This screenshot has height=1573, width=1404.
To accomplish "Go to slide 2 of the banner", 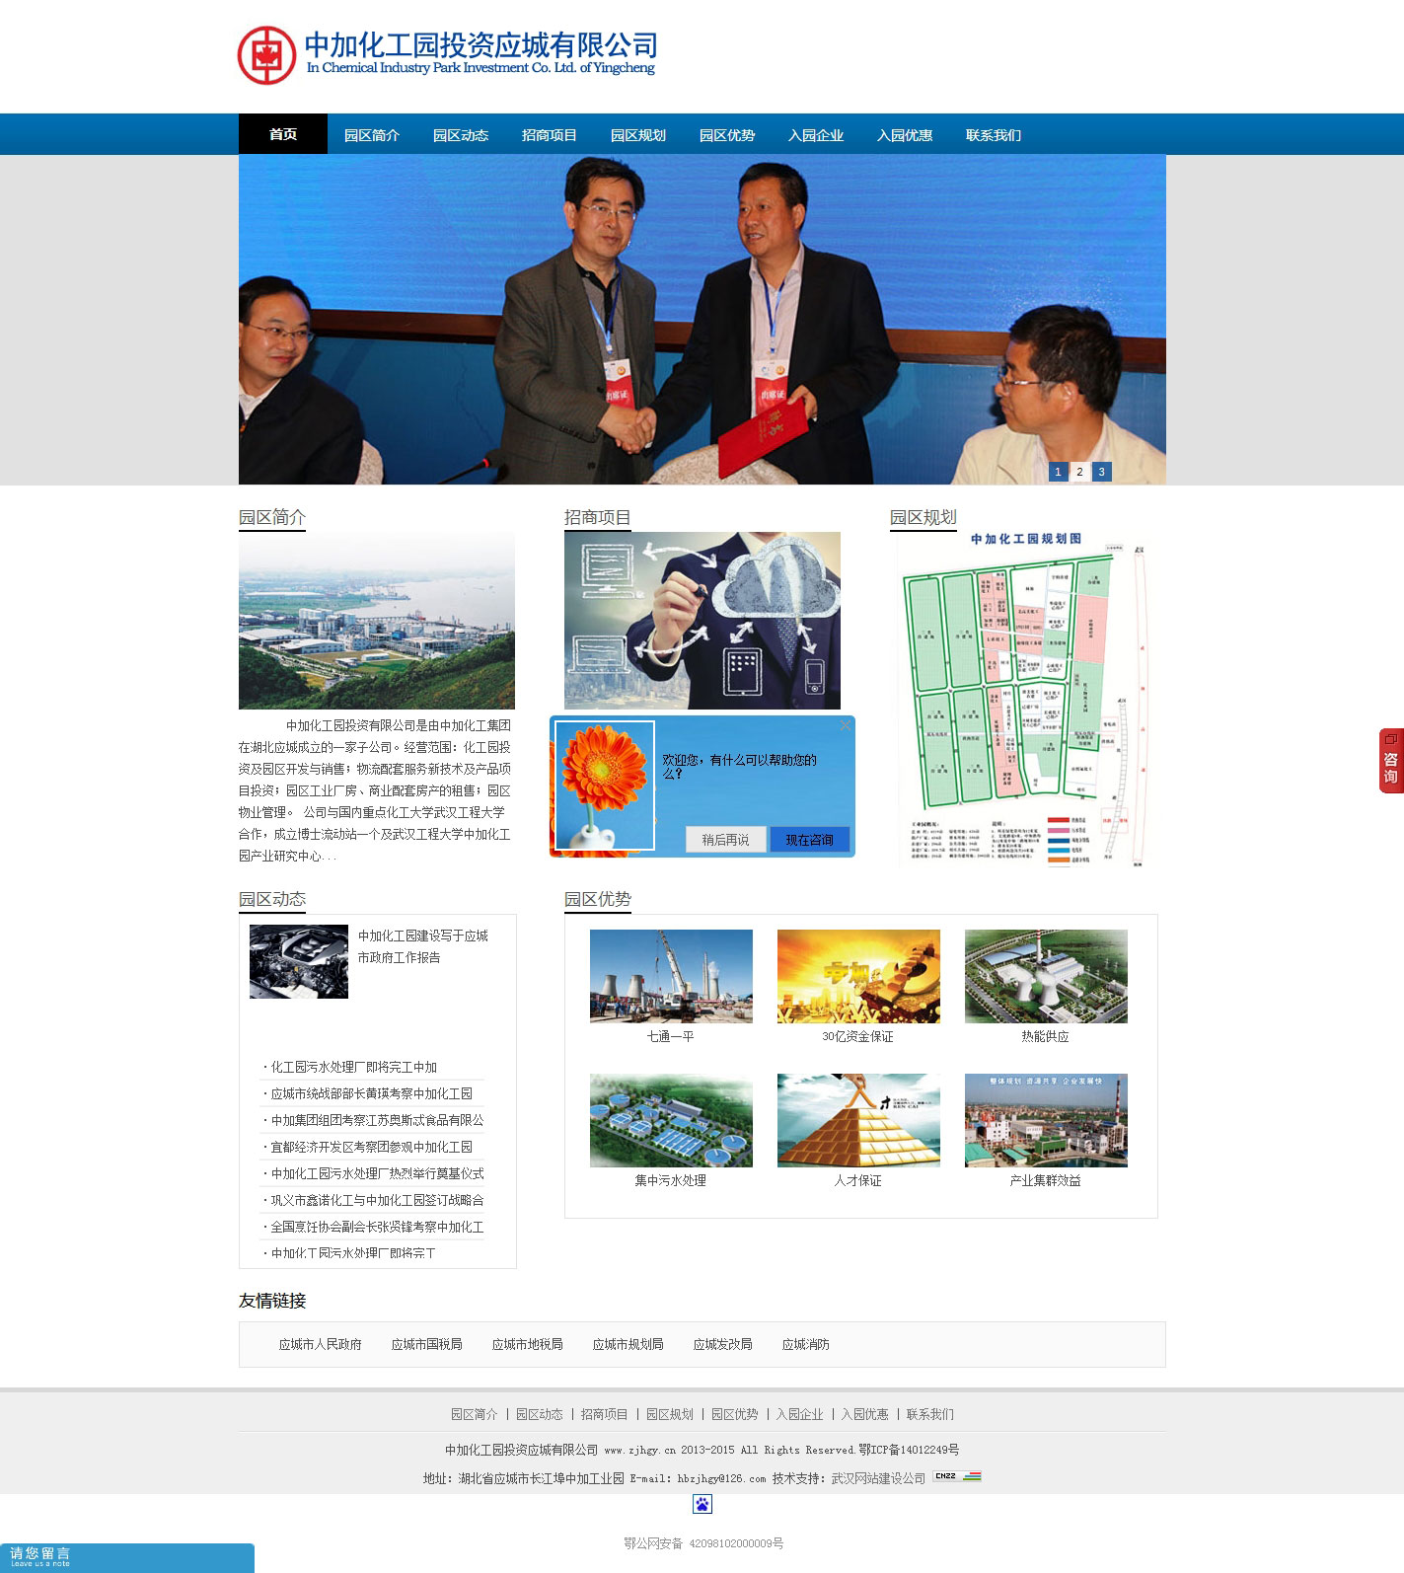I will [1079, 472].
